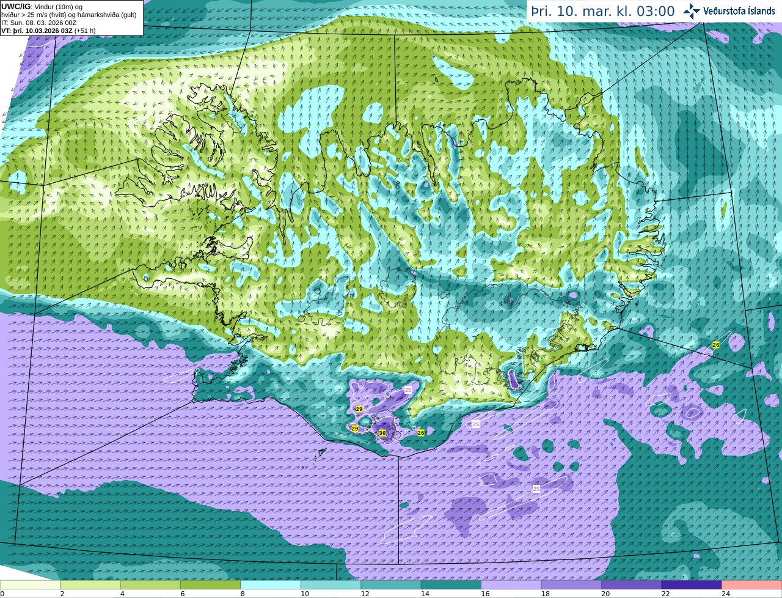Pick the 16–18 m/s lavender legend swatch
782x598 pixels.
pos(511,585)
